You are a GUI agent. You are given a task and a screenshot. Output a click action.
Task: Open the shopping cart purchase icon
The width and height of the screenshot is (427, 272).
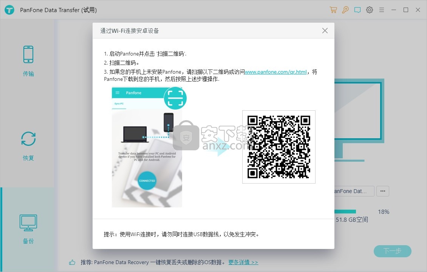click(333, 10)
